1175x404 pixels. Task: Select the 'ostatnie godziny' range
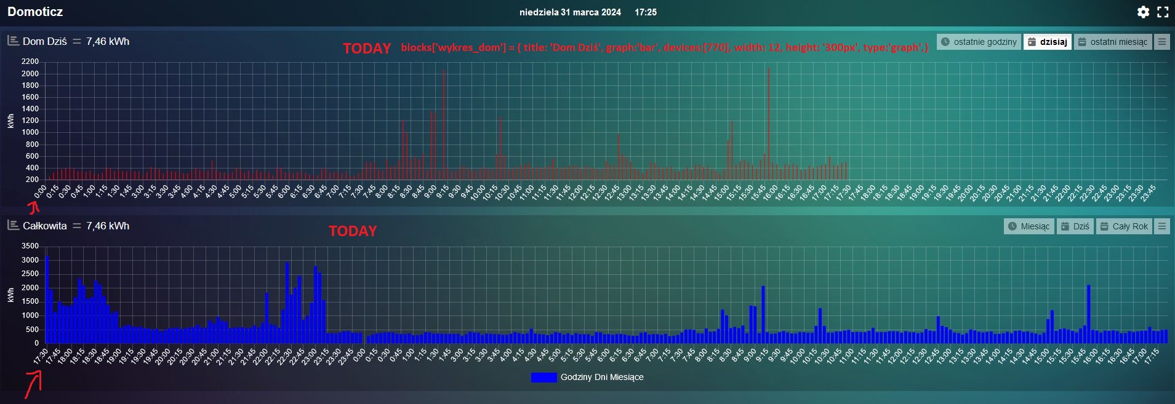click(x=979, y=42)
